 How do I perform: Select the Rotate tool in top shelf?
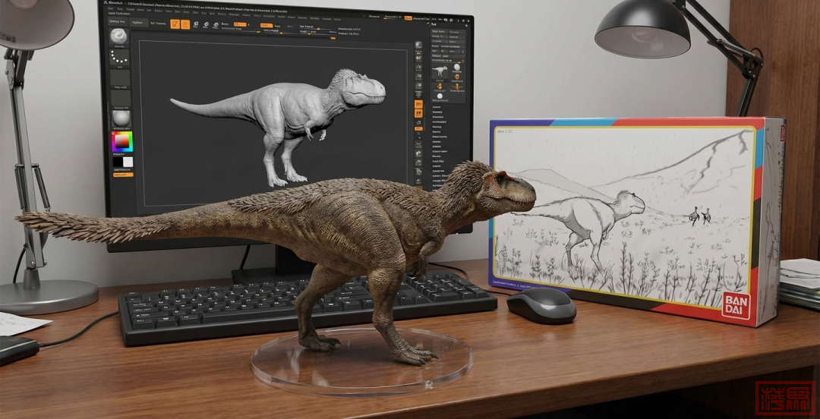[216, 24]
